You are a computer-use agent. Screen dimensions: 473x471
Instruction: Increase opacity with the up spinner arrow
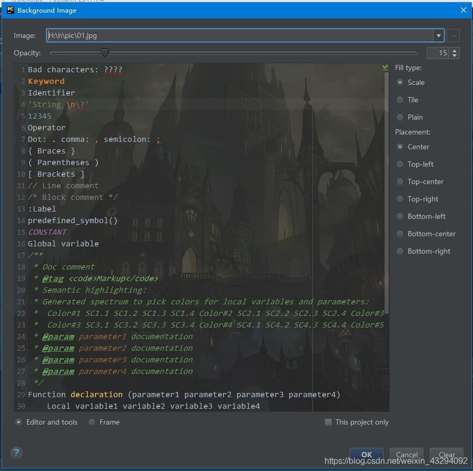[454, 51]
